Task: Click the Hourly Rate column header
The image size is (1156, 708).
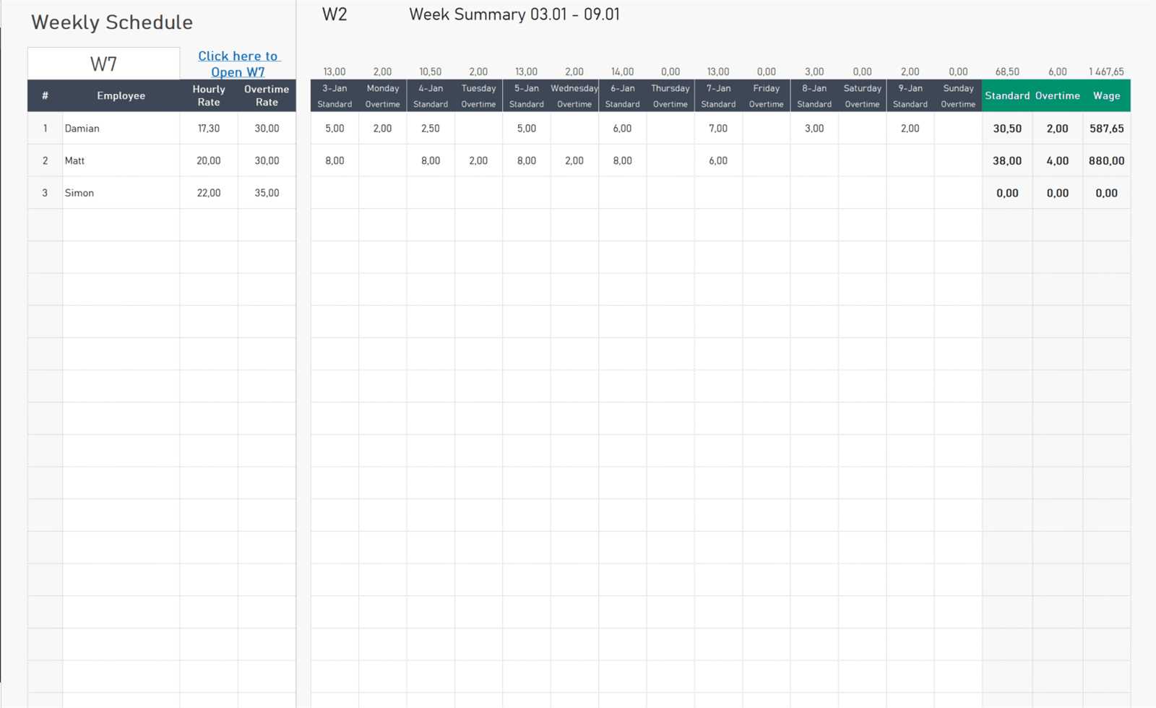Action: click(x=209, y=95)
